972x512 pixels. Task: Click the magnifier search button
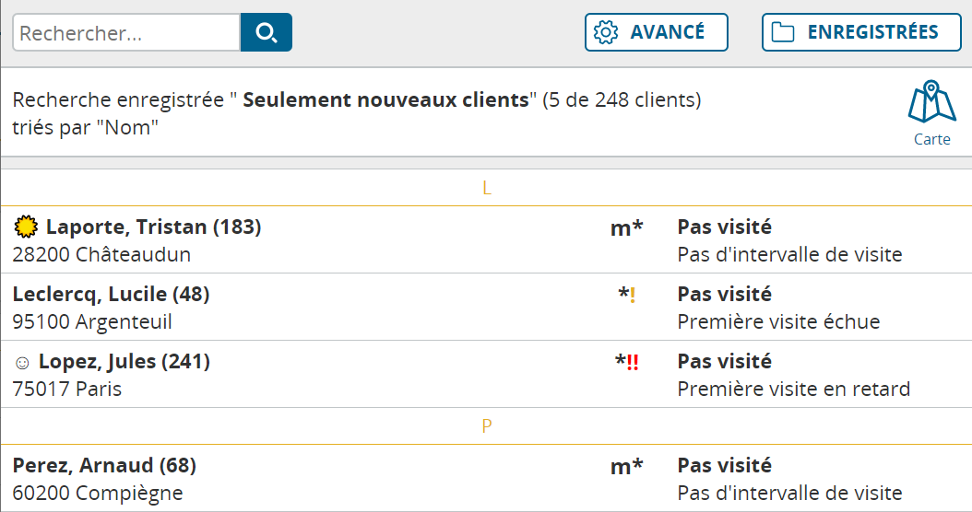click(266, 33)
